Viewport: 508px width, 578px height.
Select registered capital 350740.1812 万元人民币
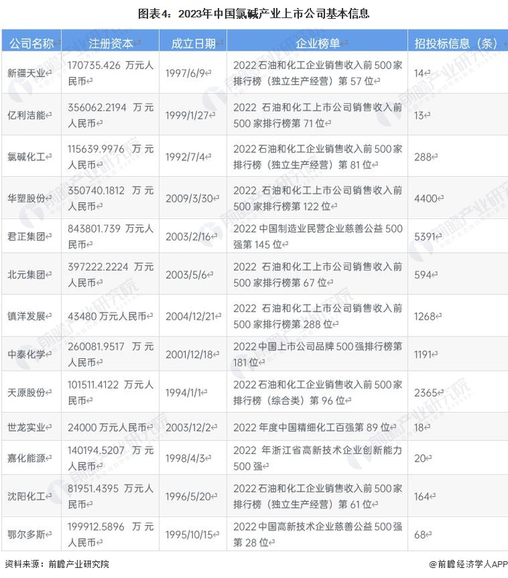[x=110, y=198]
